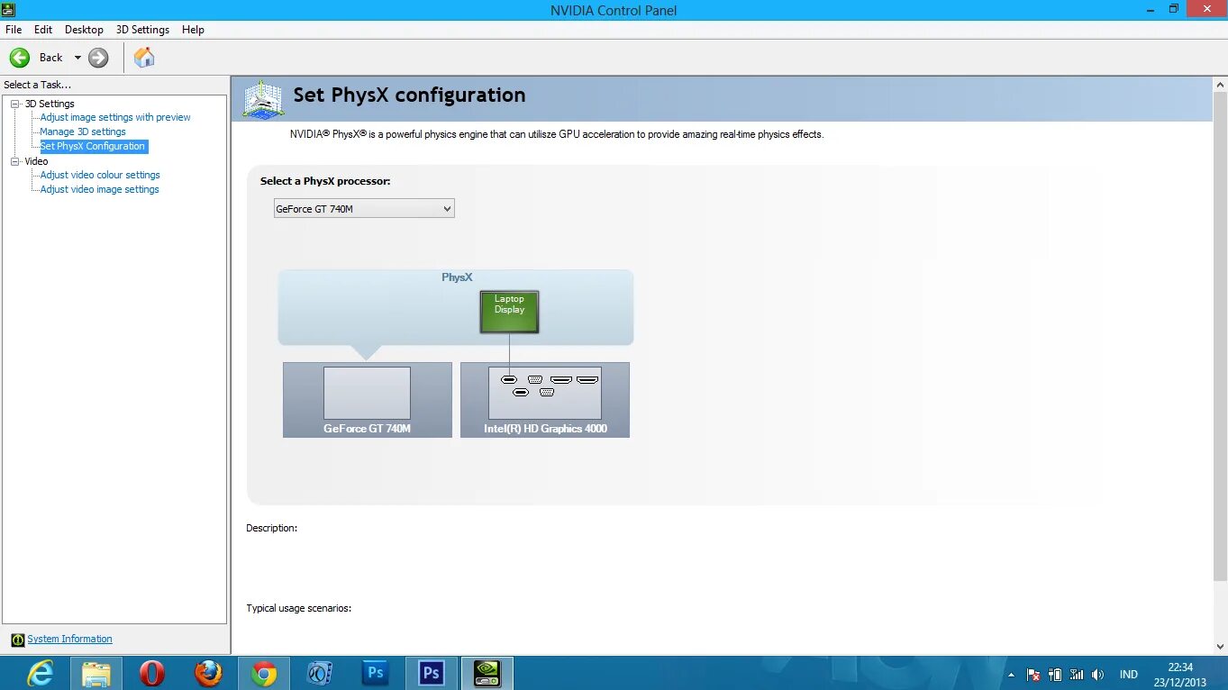Open Adjust image settings with preview

pos(115,117)
